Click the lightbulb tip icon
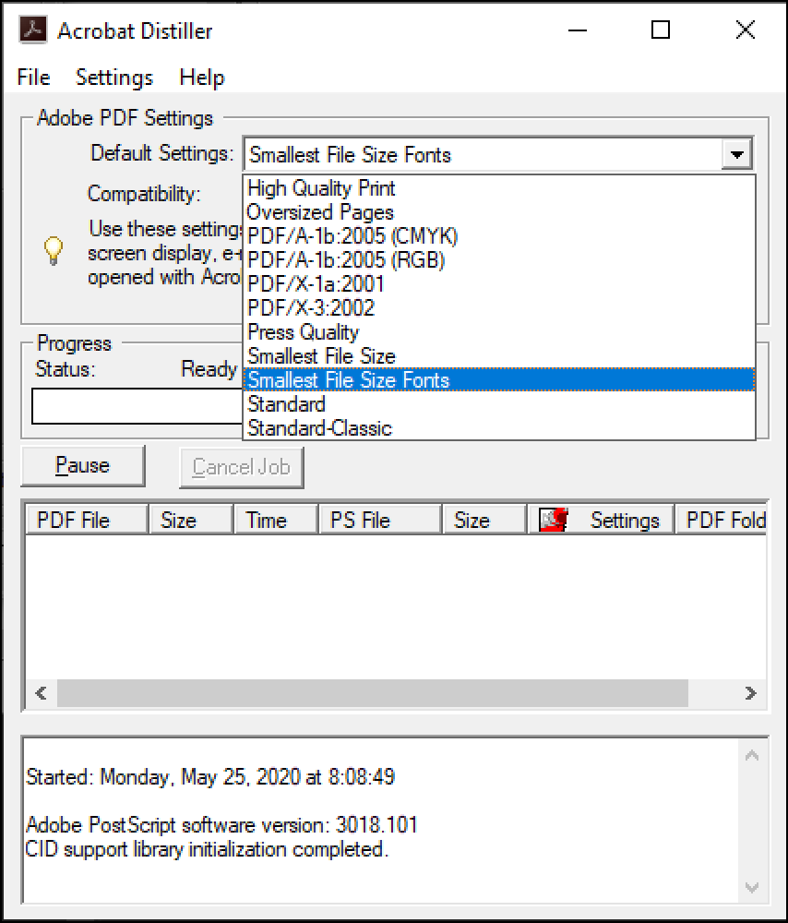788x923 pixels. (54, 251)
